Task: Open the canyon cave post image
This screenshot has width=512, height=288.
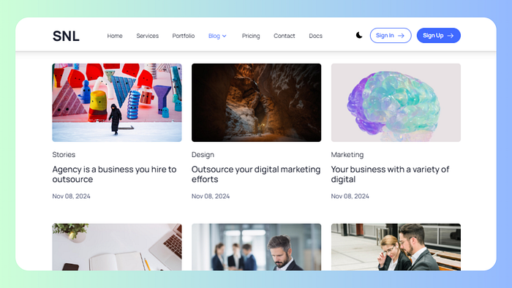Action: point(256,102)
